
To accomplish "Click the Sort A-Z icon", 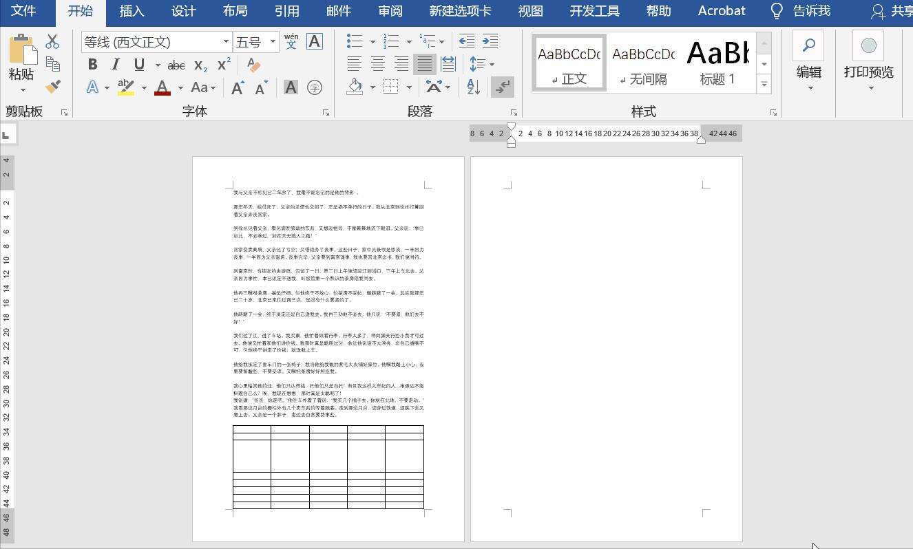I will pyautogui.click(x=474, y=87).
